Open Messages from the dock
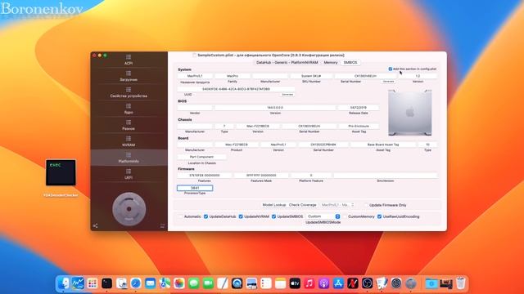The width and height of the screenshot is (524, 294). 194,283
